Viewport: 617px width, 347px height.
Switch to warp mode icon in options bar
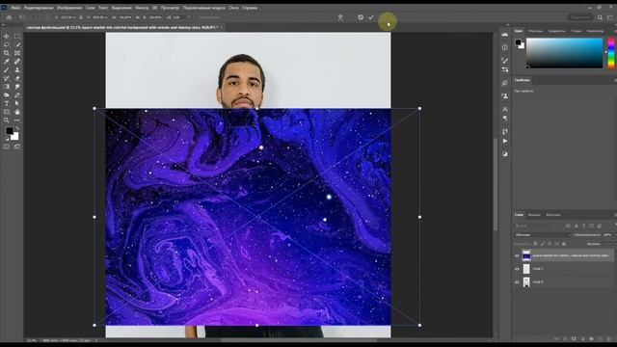[340, 17]
